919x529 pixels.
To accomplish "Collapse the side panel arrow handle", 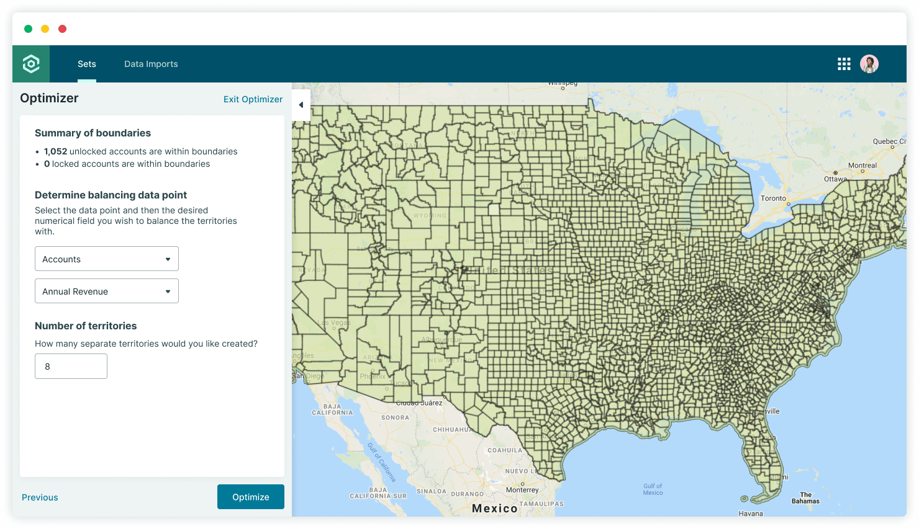I will tap(301, 105).
